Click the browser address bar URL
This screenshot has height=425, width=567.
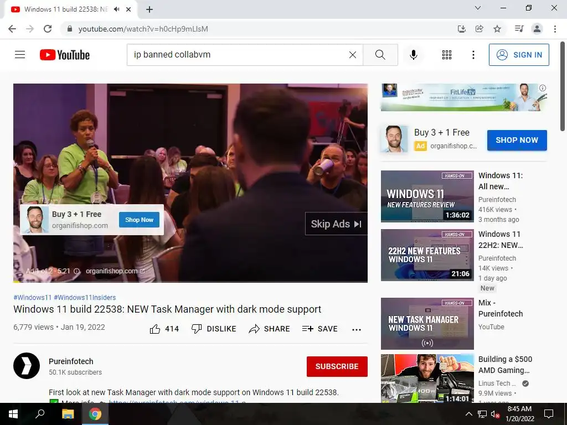coord(143,29)
